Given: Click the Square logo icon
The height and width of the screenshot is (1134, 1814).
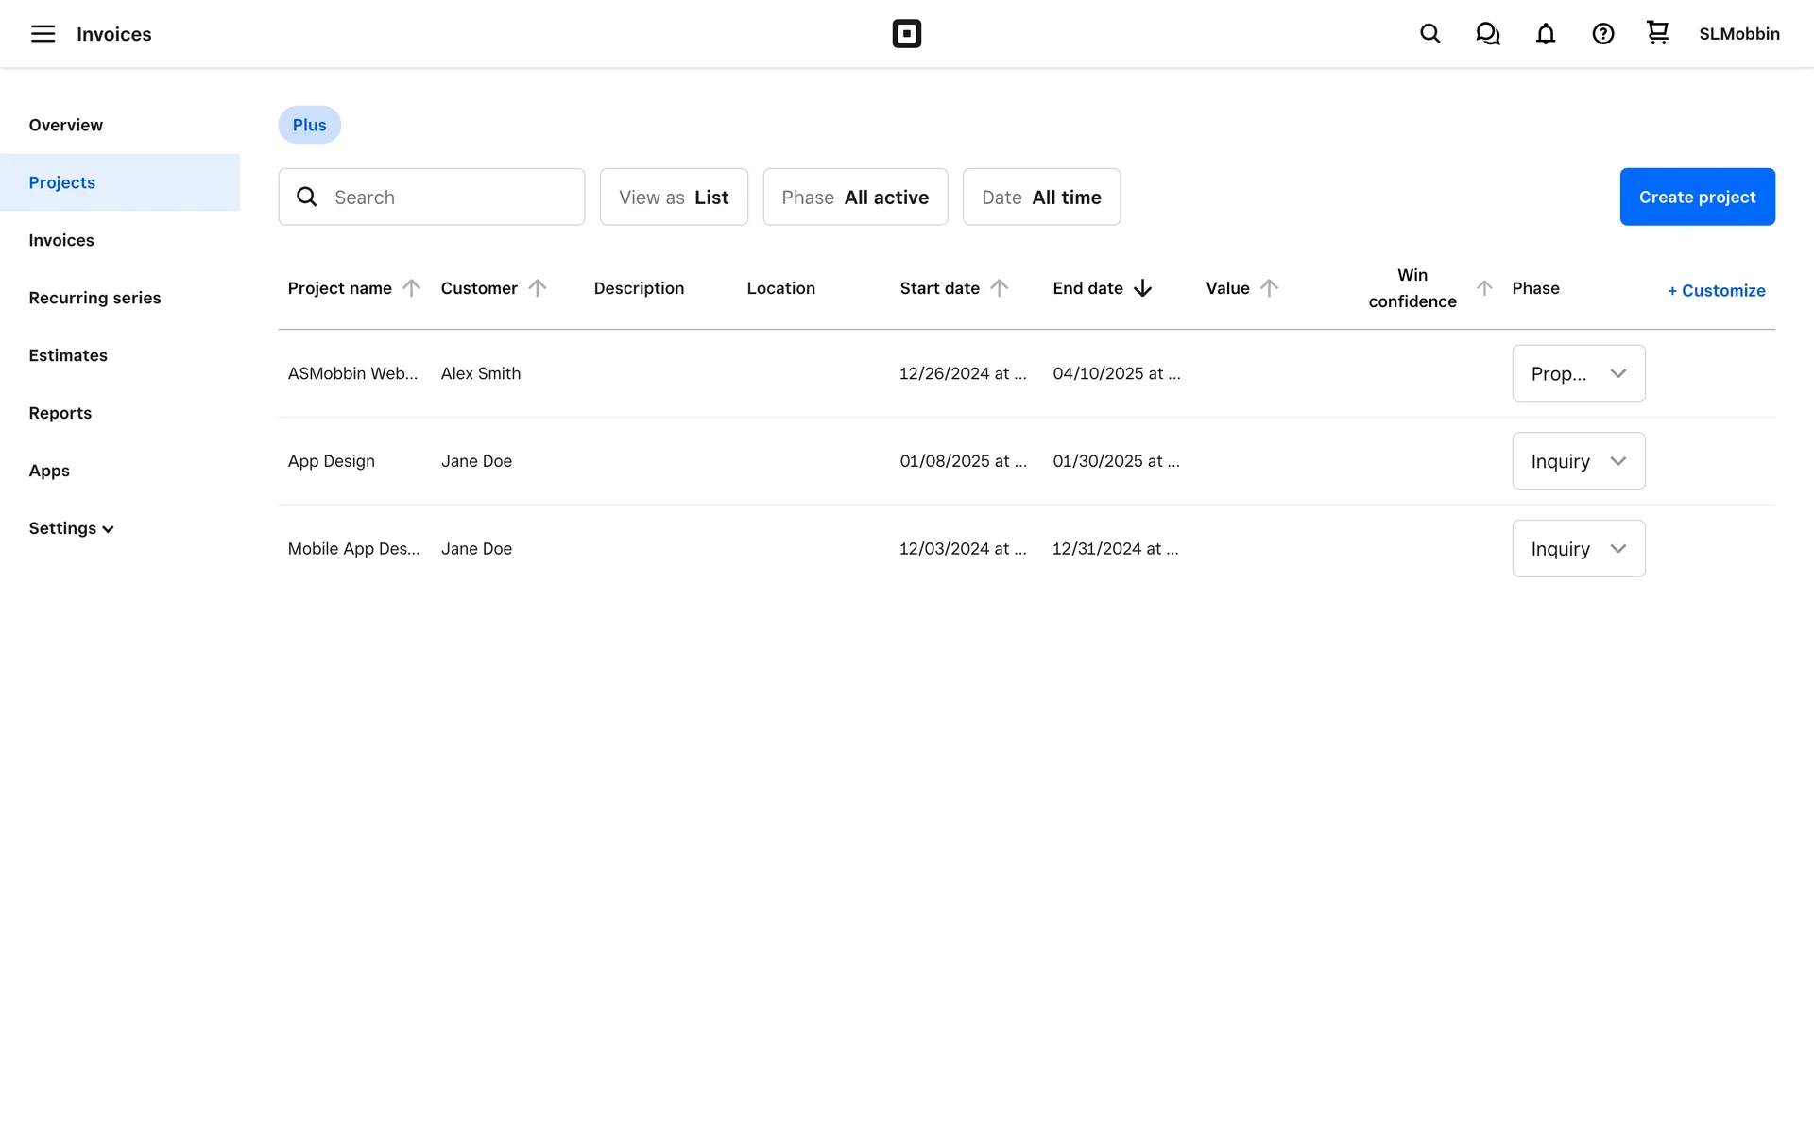Looking at the screenshot, I should pos(906,34).
